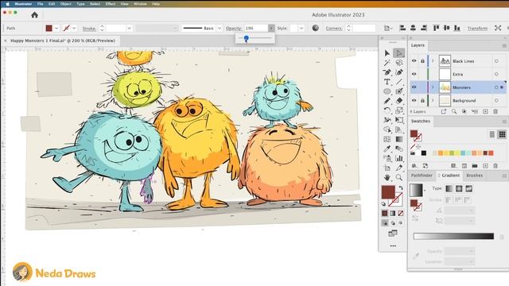Click the opacity slider handle
The width and height of the screenshot is (509, 286).
coord(247,38)
